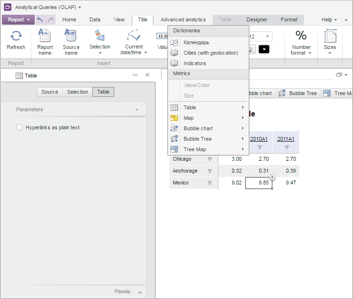Open the Advanced analytics tab
The width and height of the screenshot is (353, 299).
183,19
